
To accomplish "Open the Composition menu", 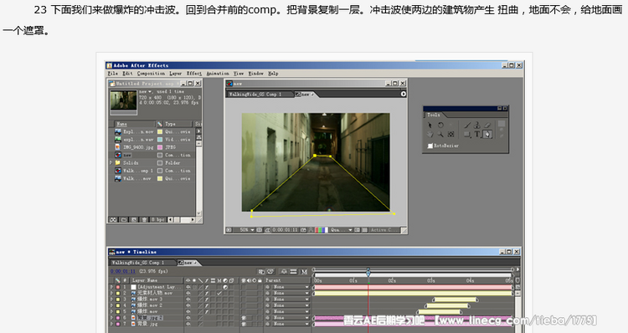I will (151, 74).
